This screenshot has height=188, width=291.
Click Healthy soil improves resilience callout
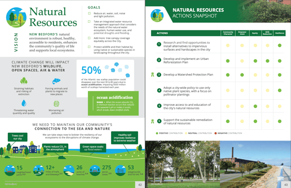pos(125,138)
